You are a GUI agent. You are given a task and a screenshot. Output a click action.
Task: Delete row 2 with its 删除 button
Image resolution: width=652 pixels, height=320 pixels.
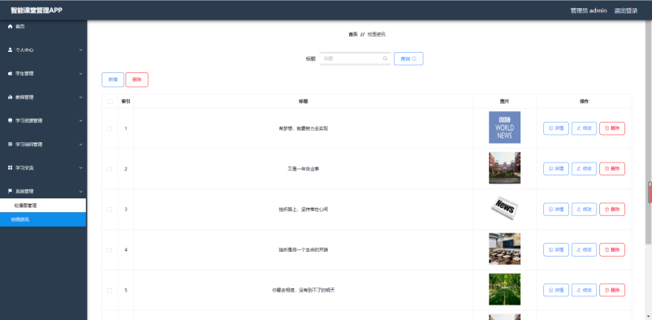(x=612, y=169)
